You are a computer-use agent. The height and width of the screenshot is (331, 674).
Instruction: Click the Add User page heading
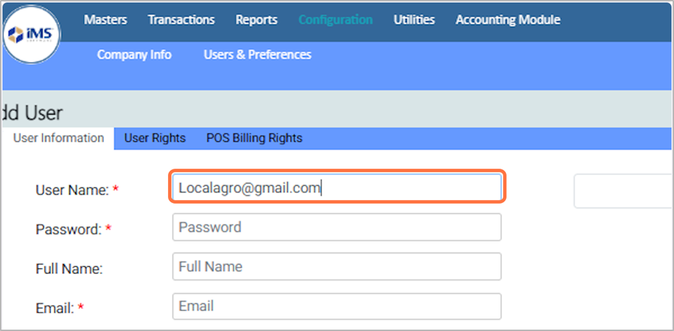(32, 112)
